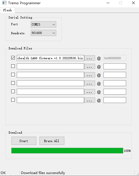Image resolution: width=139 pixels, height=176 pixels.
Task: Close the Tremo Programmer window
Action: coord(133,3)
